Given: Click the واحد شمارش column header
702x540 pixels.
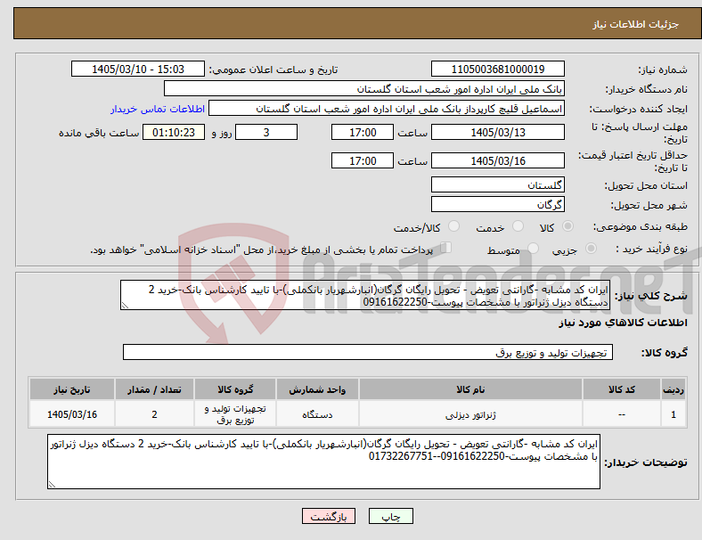Looking at the screenshot, I should pyautogui.click(x=317, y=389).
